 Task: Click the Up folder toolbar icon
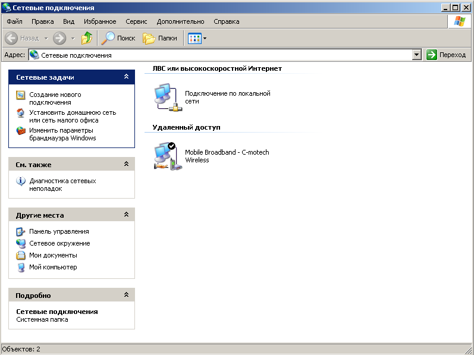[x=87, y=38]
